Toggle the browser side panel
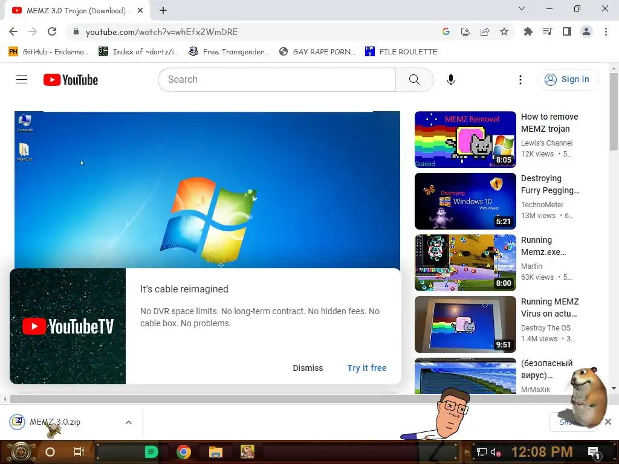The width and height of the screenshot is (619, 464). pos(567,31)
